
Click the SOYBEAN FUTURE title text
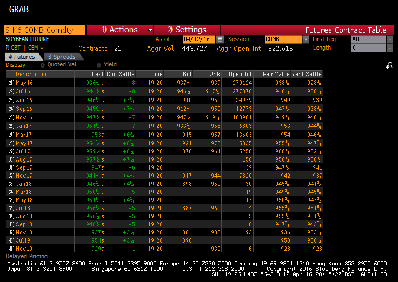[28, 39]
